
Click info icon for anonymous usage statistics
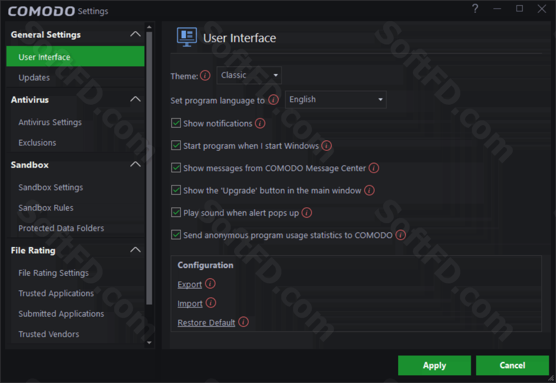pyautogui.click(x=401, y=235)
